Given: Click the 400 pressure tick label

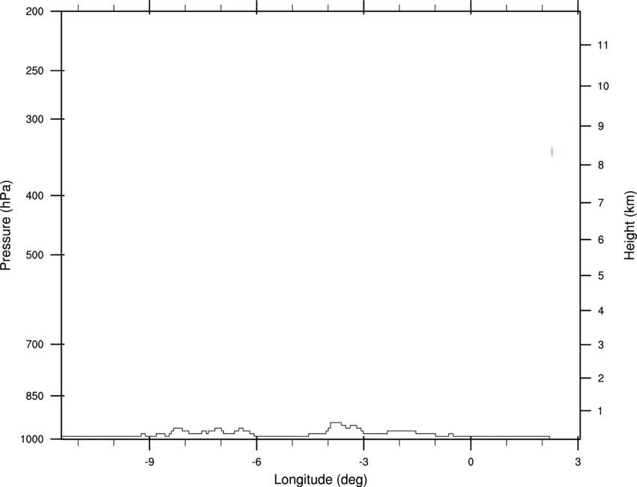Looking at the screenshot, I should click(34, 196).
